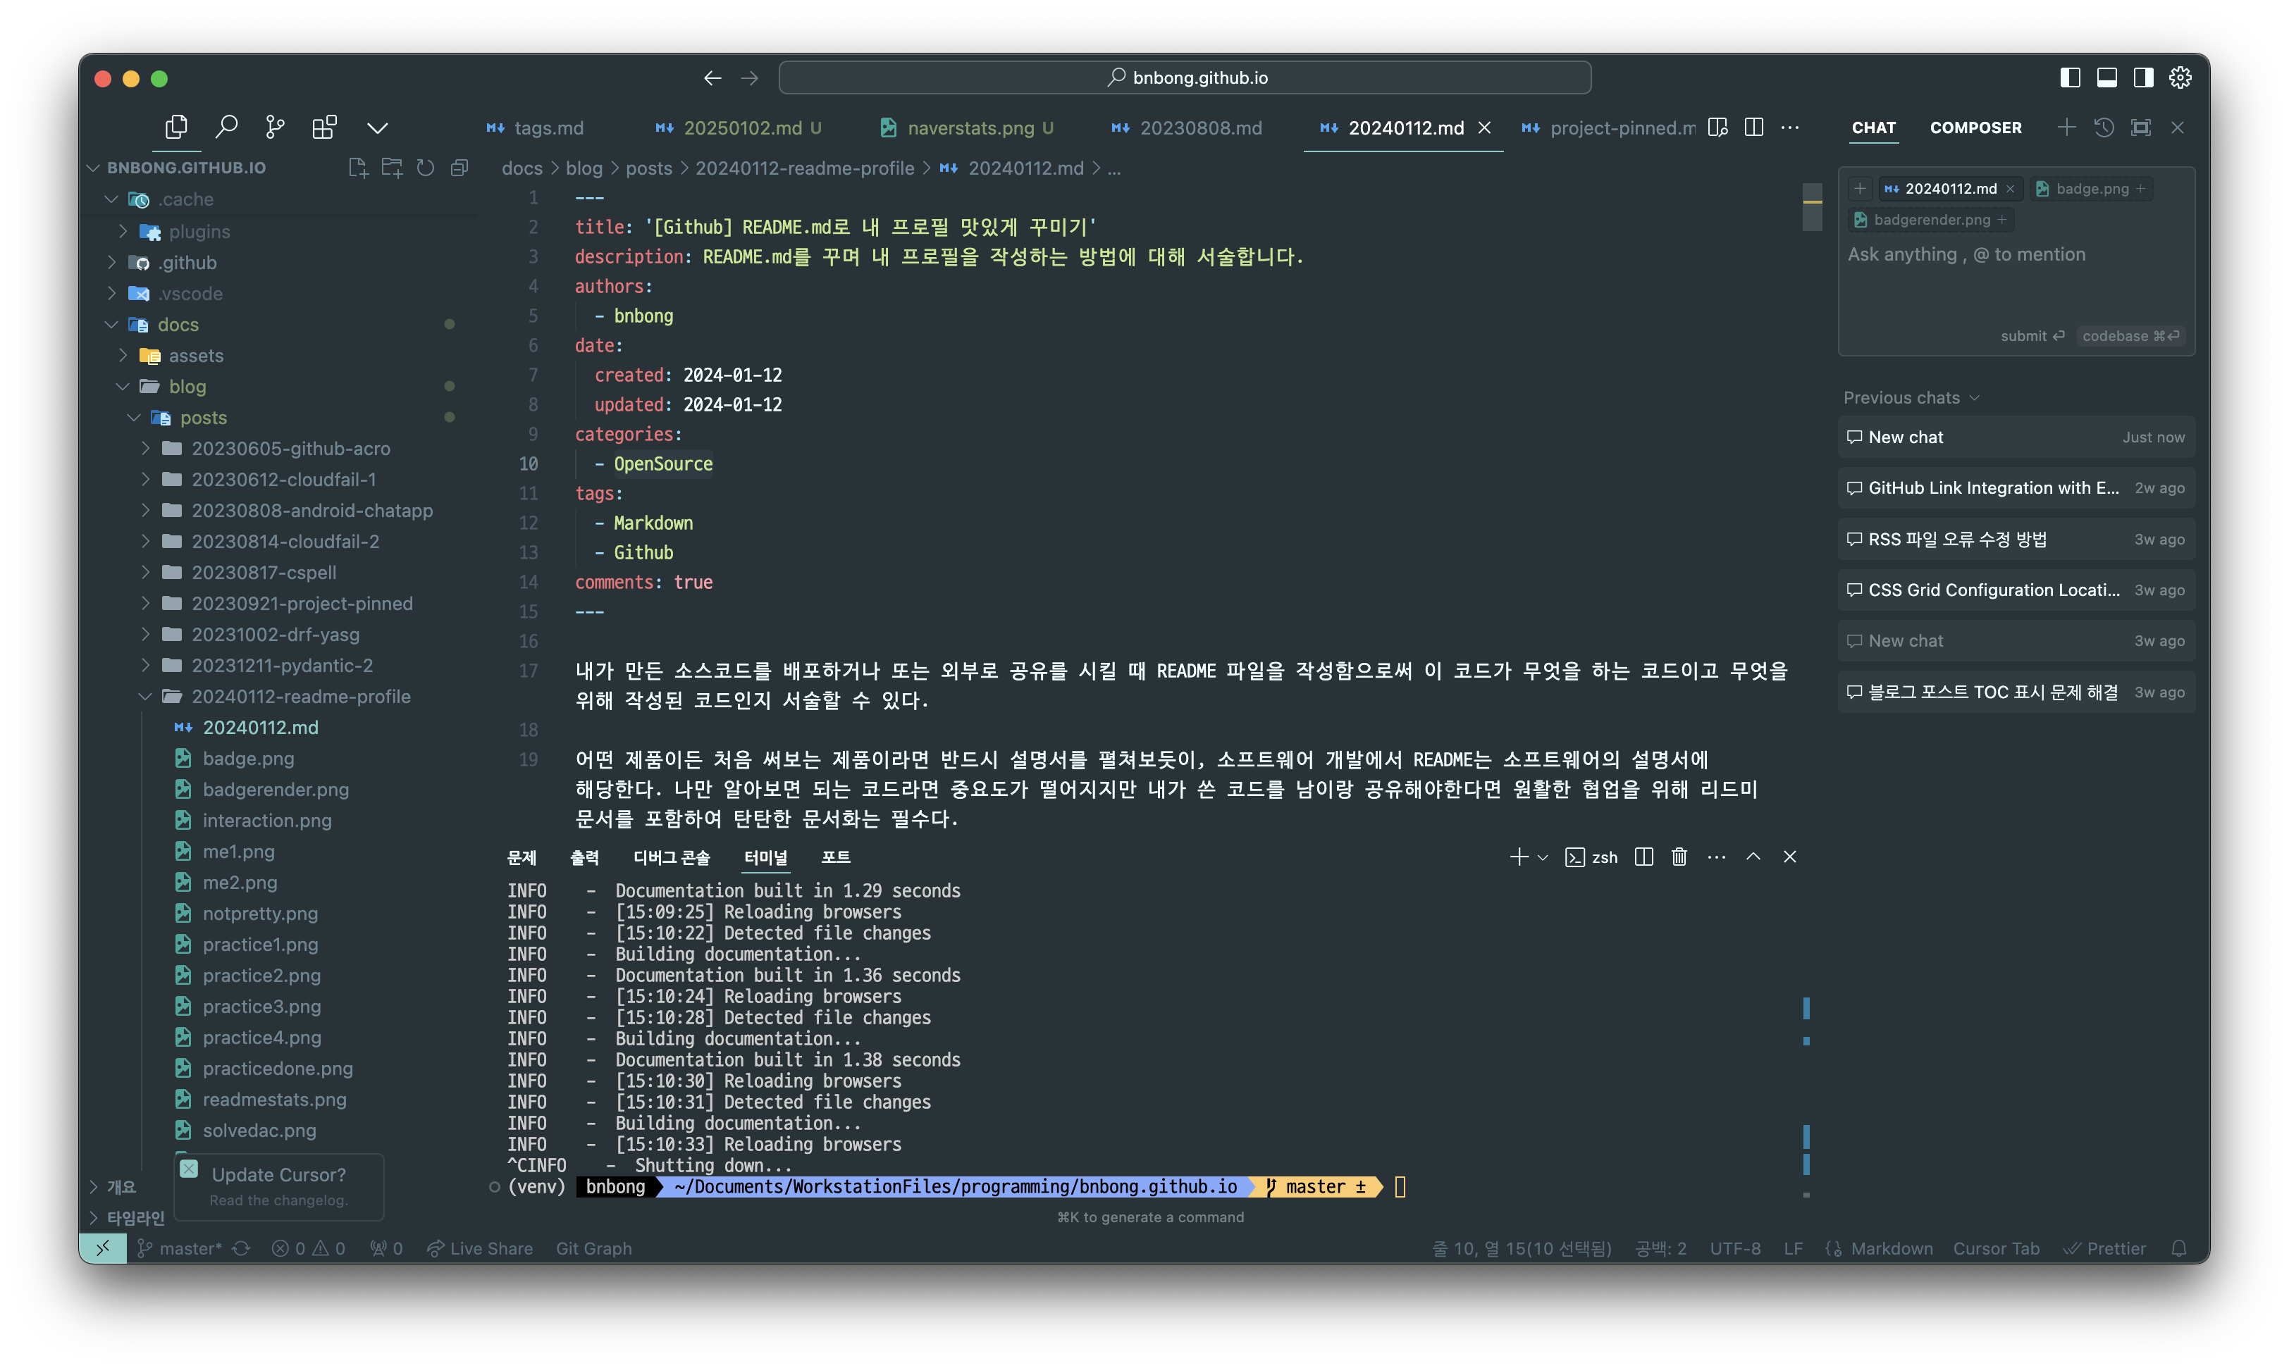
Task: Switch to the 포트 panel tab
Action: tap(837, 857)
